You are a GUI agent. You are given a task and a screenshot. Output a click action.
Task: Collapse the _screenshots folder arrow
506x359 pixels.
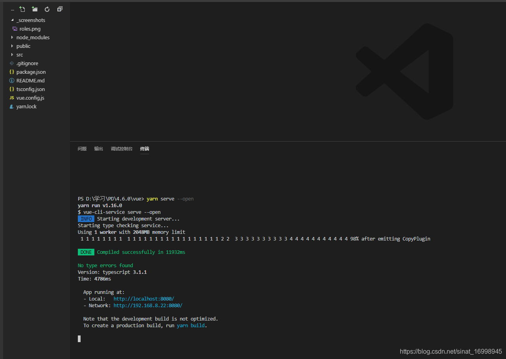click(12, 20)
